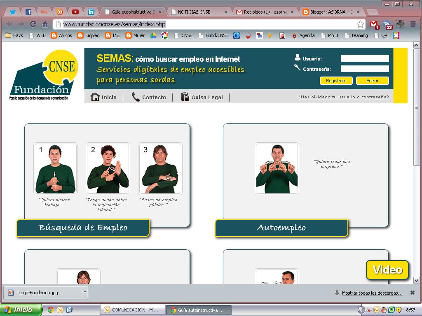Bookmark this page using the star icon
Image resolution: width=422 pixels, height=316 pixels.
(360, 24)
